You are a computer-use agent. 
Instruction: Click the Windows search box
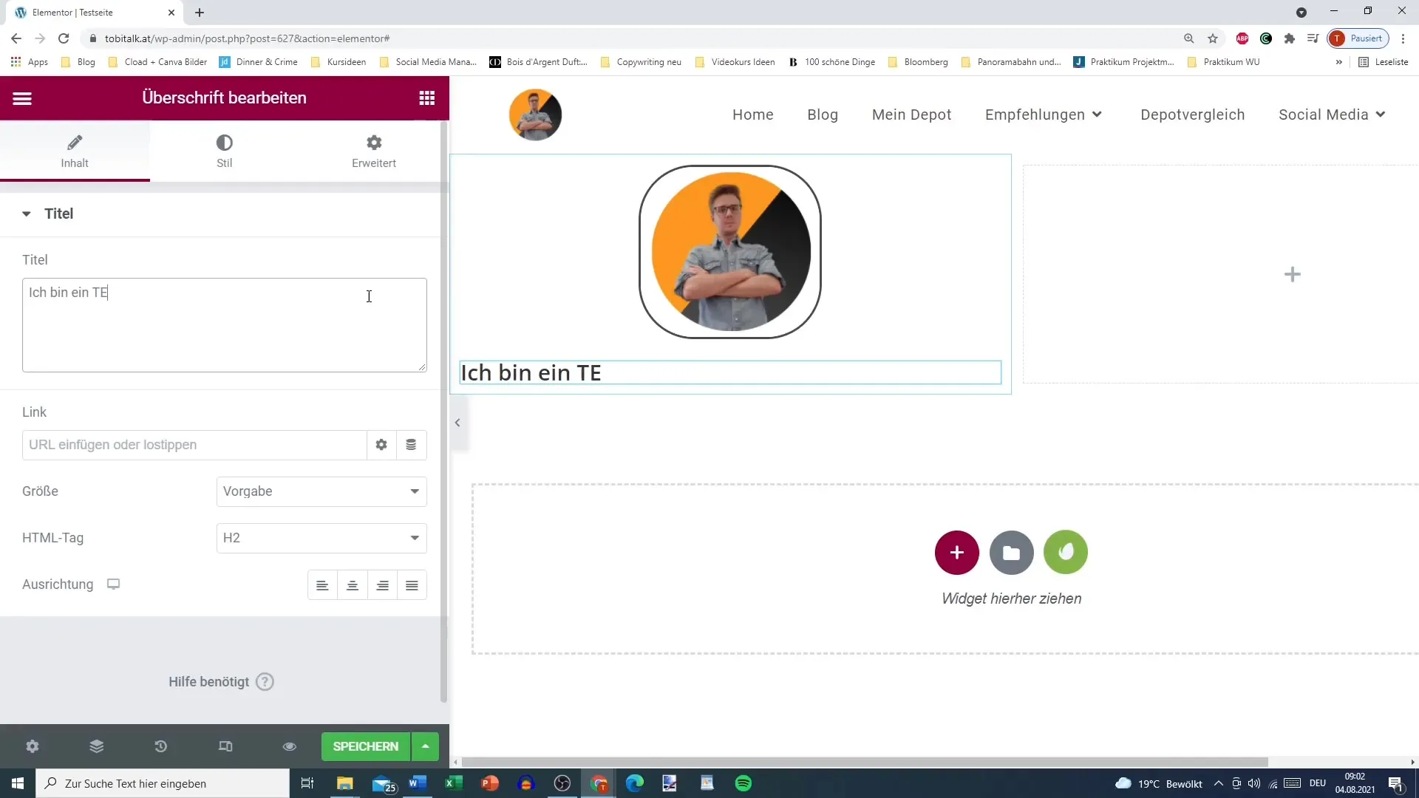163,783
